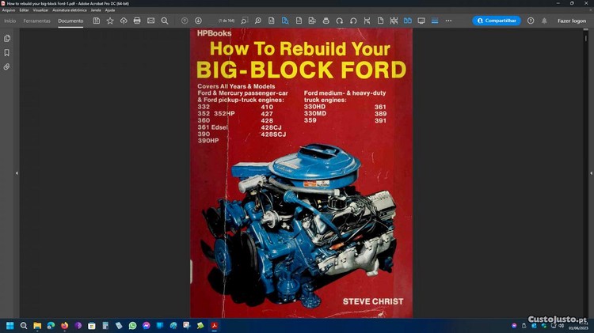The height and width of the screenshot is (333, 594).
Task: Bookmark document with the star icon
Action: coord(110,21)
